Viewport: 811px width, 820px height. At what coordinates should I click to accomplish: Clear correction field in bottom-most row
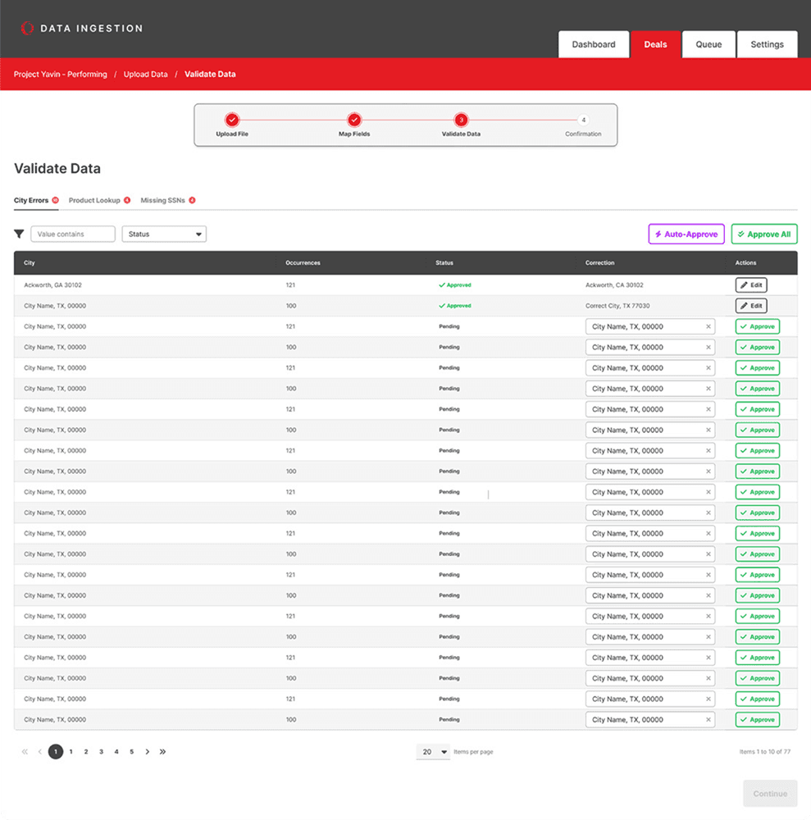(708, 720)
